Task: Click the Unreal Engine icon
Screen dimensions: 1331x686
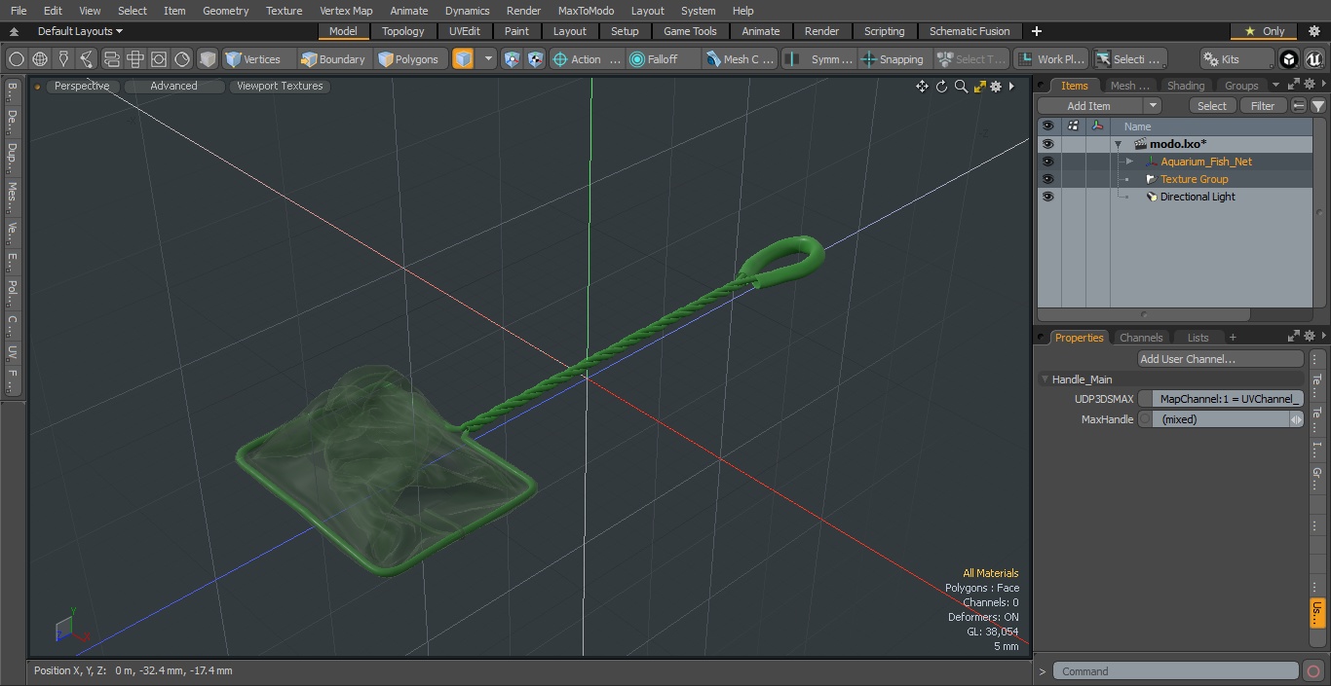Action: click(x=1314, y=59)
